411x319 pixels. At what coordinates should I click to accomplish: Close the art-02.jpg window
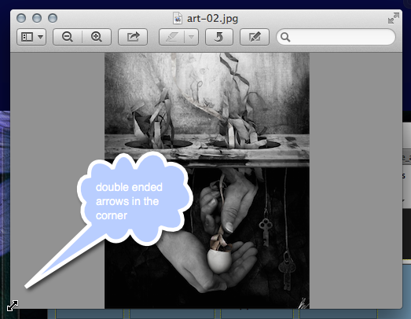pyautogui.click(x=21, y=18)
